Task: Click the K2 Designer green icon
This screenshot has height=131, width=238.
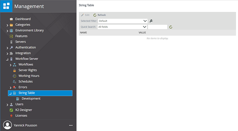Action: (x=11, y=110)
